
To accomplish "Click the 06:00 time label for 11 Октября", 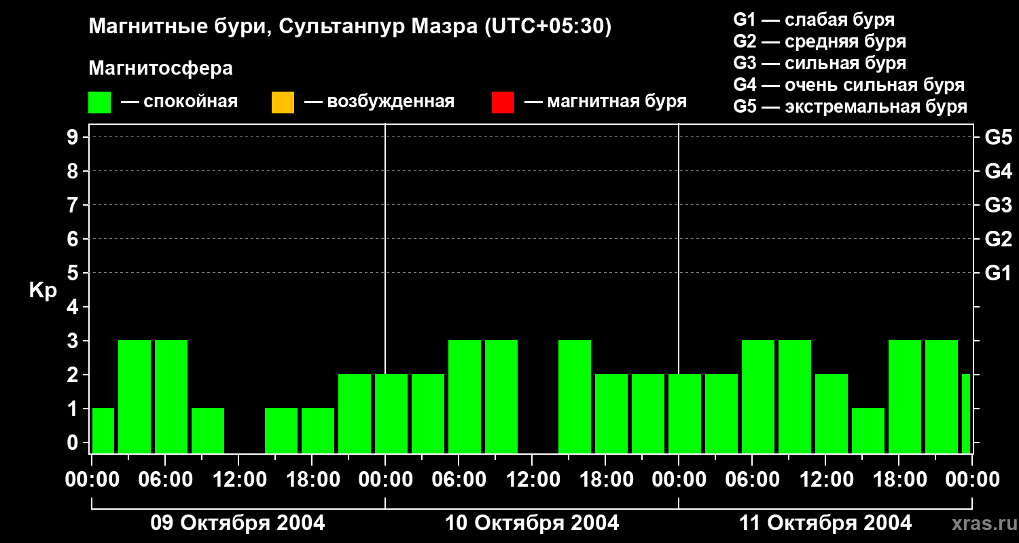I will [x=752, y=480].
